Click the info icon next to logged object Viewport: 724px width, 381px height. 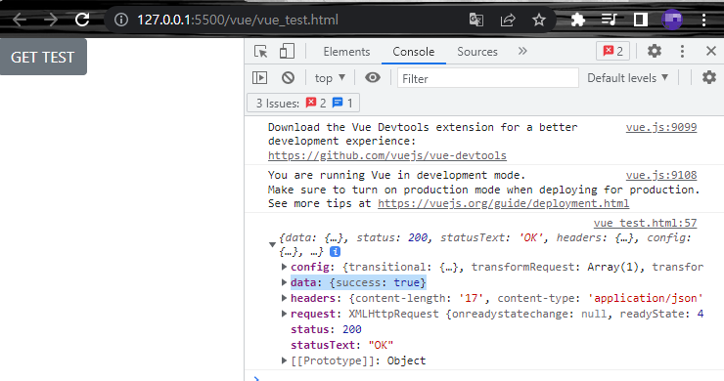coord(336,251)
